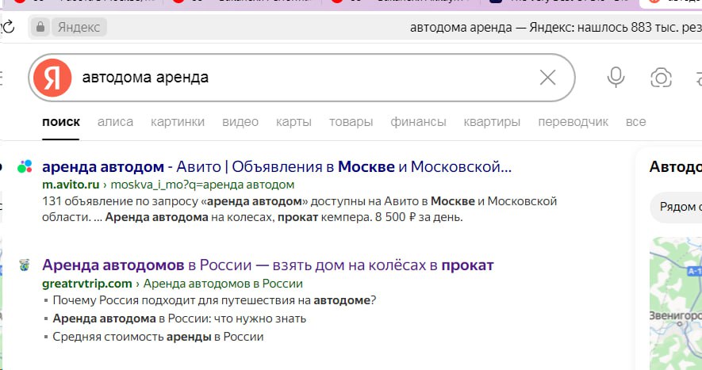Click the greatrvtrip favicon beside second result
The image size is (702, 370).
[25, 265]
